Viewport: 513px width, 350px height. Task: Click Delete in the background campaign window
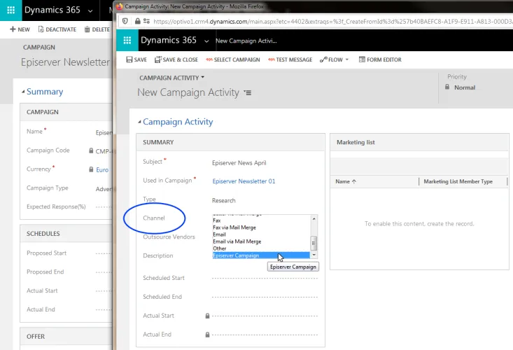pyautogui.click(x=97, y=29)
